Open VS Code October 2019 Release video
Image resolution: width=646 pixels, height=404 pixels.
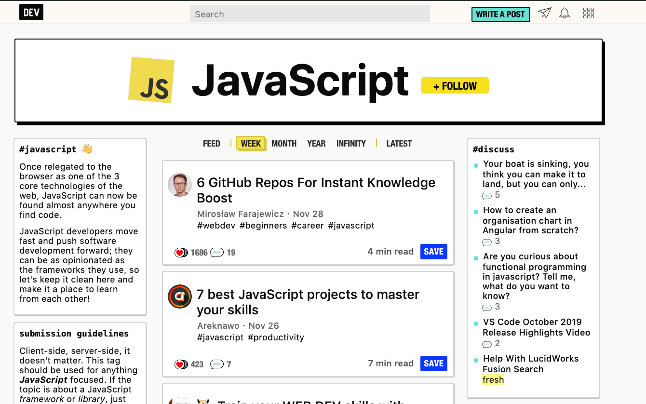point(536,327)
